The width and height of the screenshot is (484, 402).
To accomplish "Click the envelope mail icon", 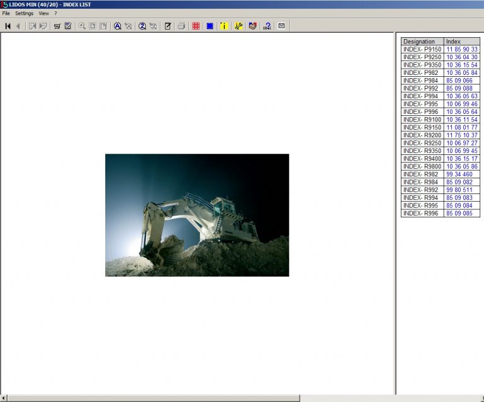I will tap(282, 26).
